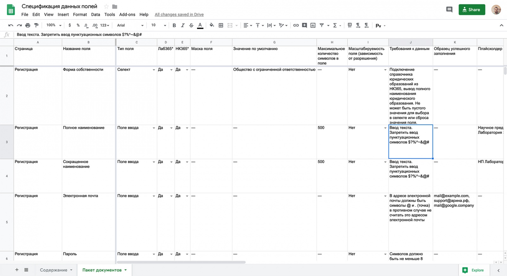
Task: Show the all sheets list
Action: tap(26, 270)
